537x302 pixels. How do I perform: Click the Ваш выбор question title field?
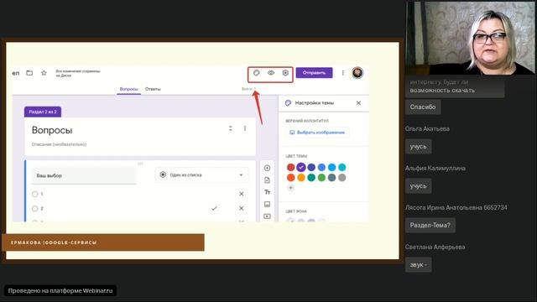tap(84, 175)
